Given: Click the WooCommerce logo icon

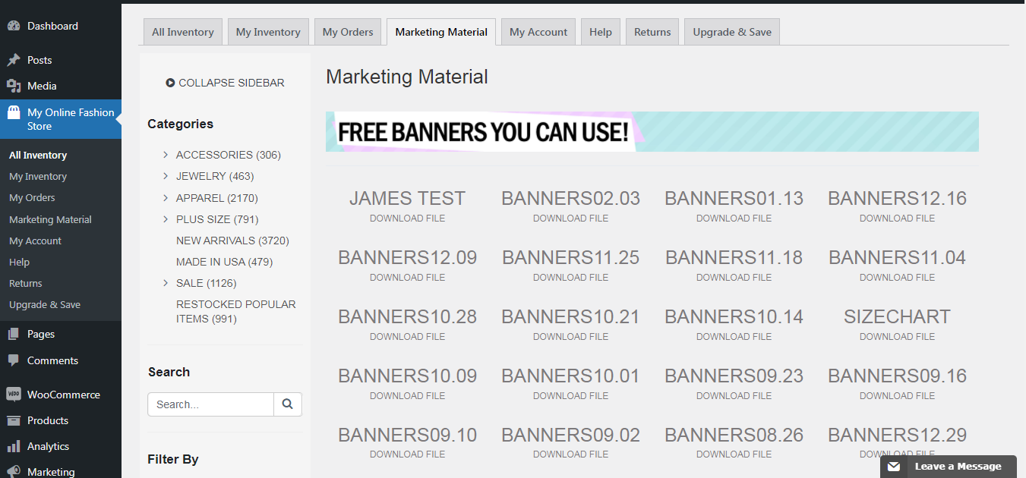Looking at the screenshot, I should [x=14, y=395].
